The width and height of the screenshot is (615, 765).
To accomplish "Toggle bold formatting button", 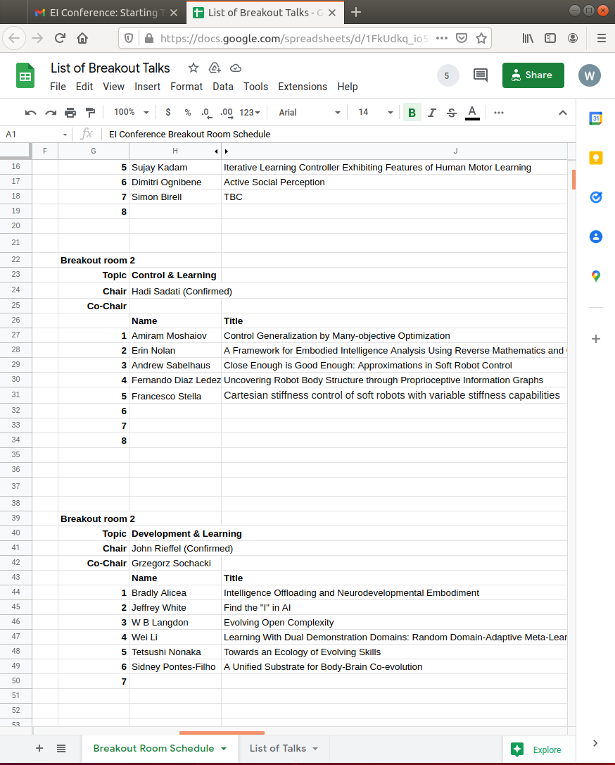I will tap(412, 113).
